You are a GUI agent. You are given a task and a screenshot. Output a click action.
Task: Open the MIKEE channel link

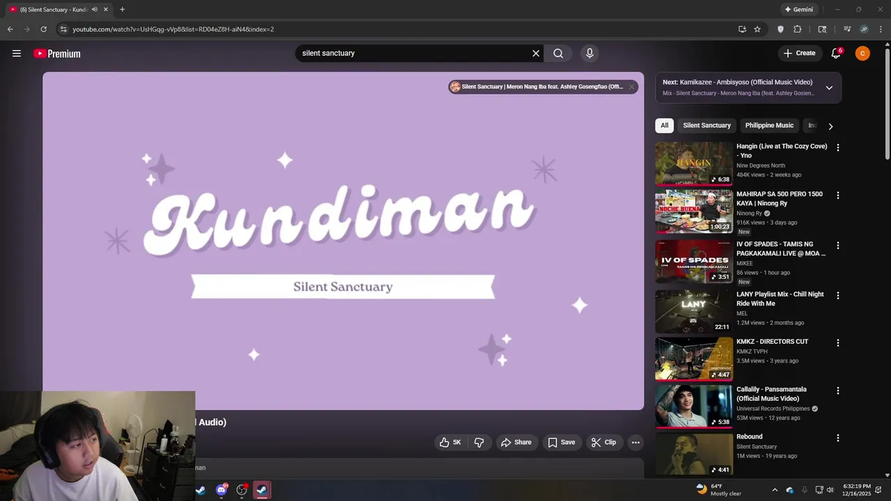745,264
